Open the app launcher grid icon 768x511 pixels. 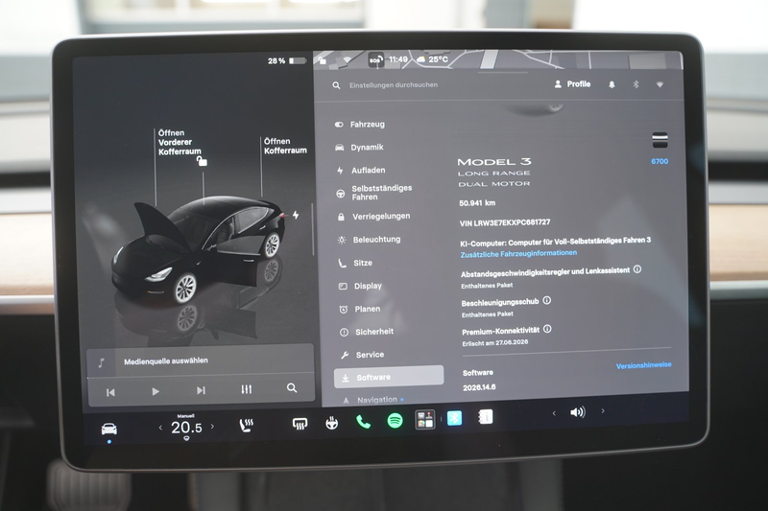[425, 420]
